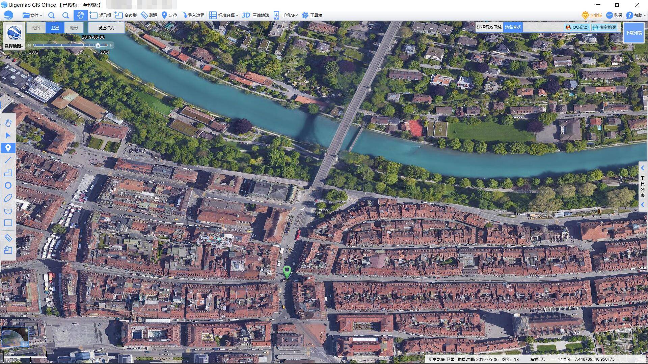Screen dimensions: 648x364
Task: Activate the pan hand toolbar button
Action: click(x=80, y=15)
